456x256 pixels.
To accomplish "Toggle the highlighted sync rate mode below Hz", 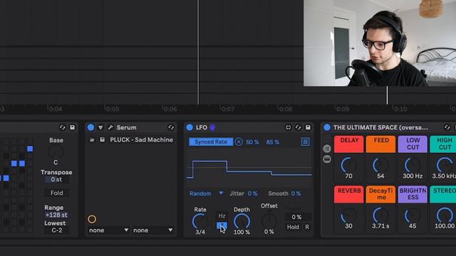I will [x=222, y=225].
